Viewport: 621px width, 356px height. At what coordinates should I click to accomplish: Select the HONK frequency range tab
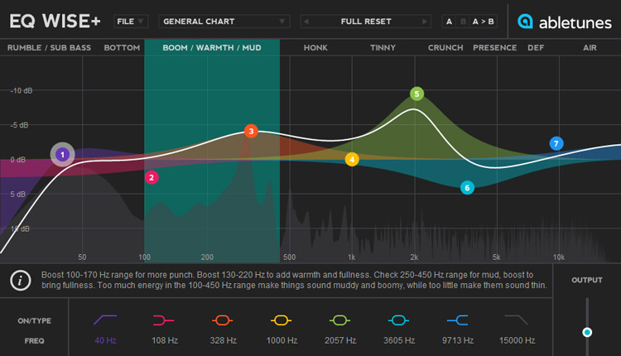point(315,47)
